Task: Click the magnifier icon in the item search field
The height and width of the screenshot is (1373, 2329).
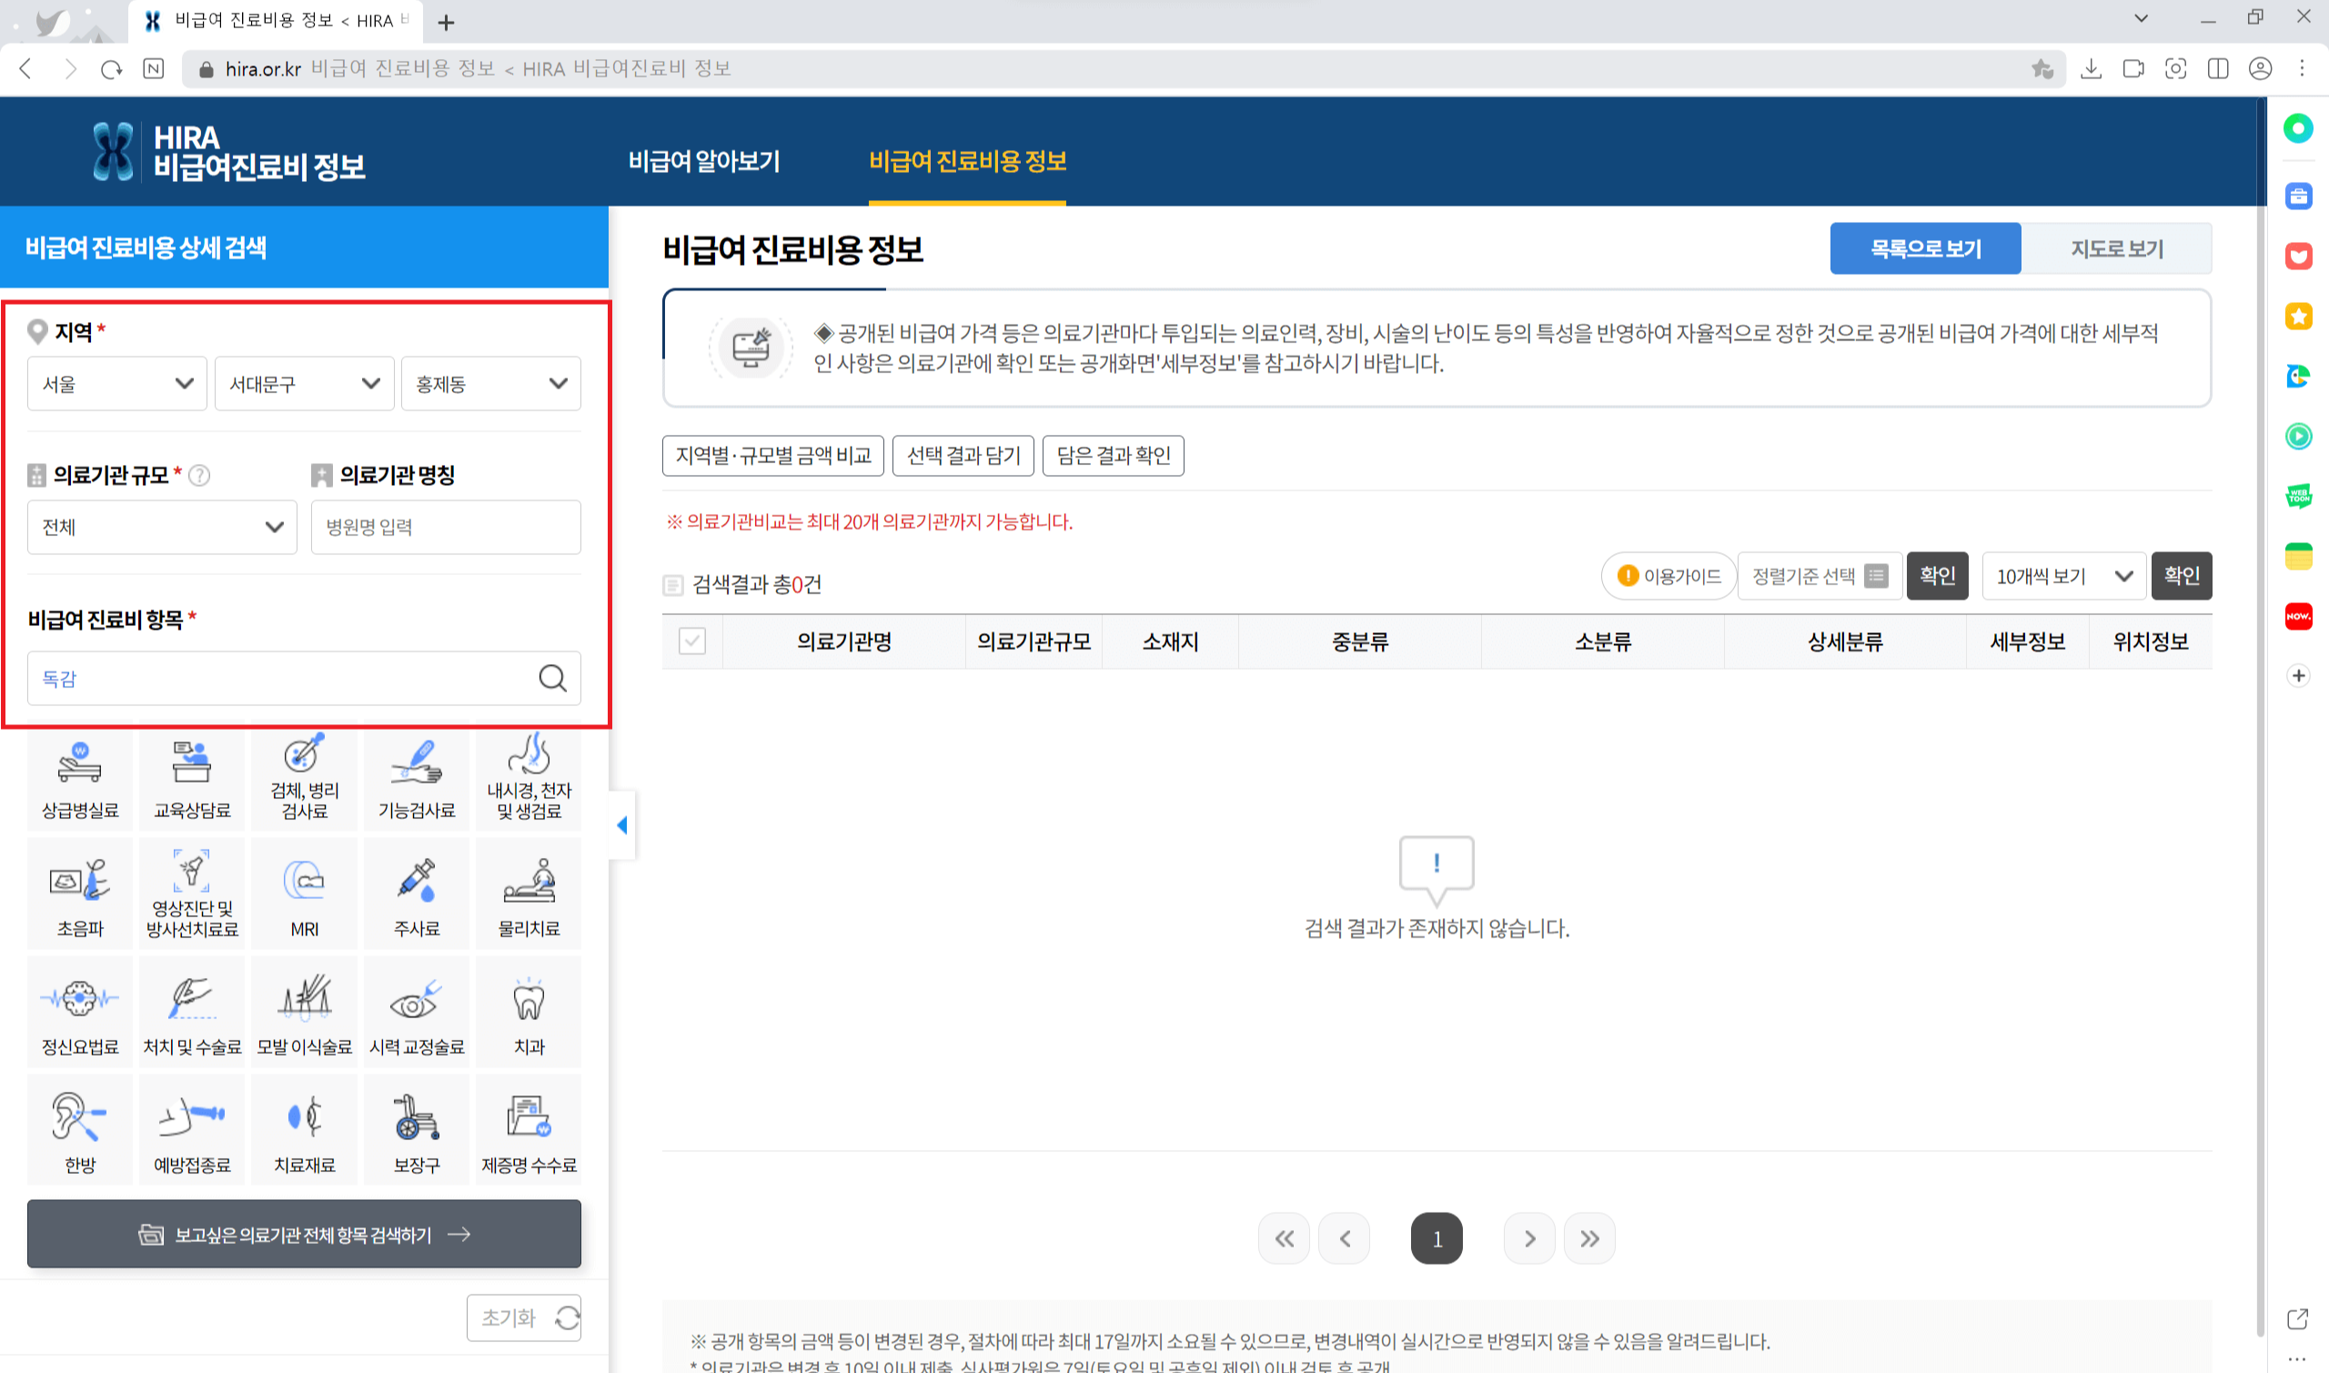Action: 553,678
